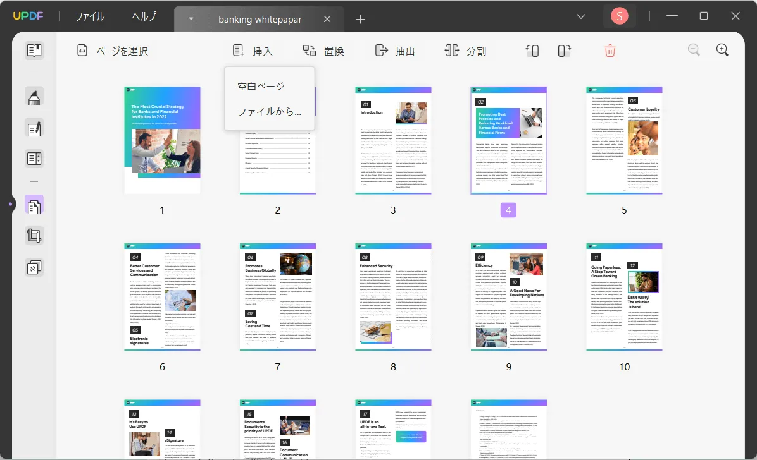757x460 pixels.
Task: Open the user account avatar S
Action: [620, 16]
